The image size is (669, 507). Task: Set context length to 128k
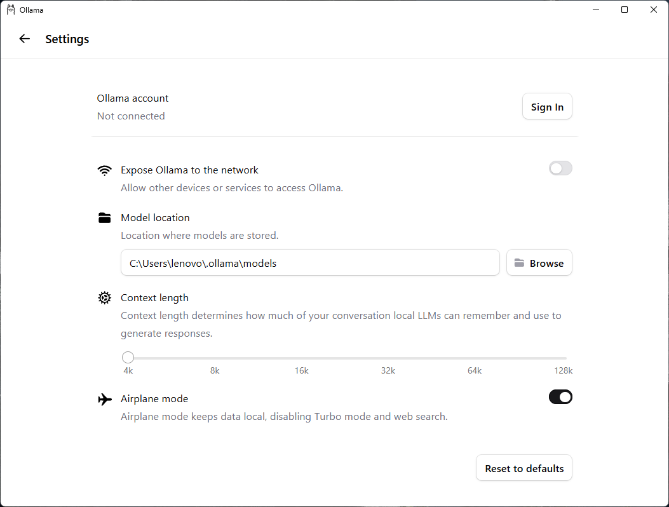click(565, 358)
